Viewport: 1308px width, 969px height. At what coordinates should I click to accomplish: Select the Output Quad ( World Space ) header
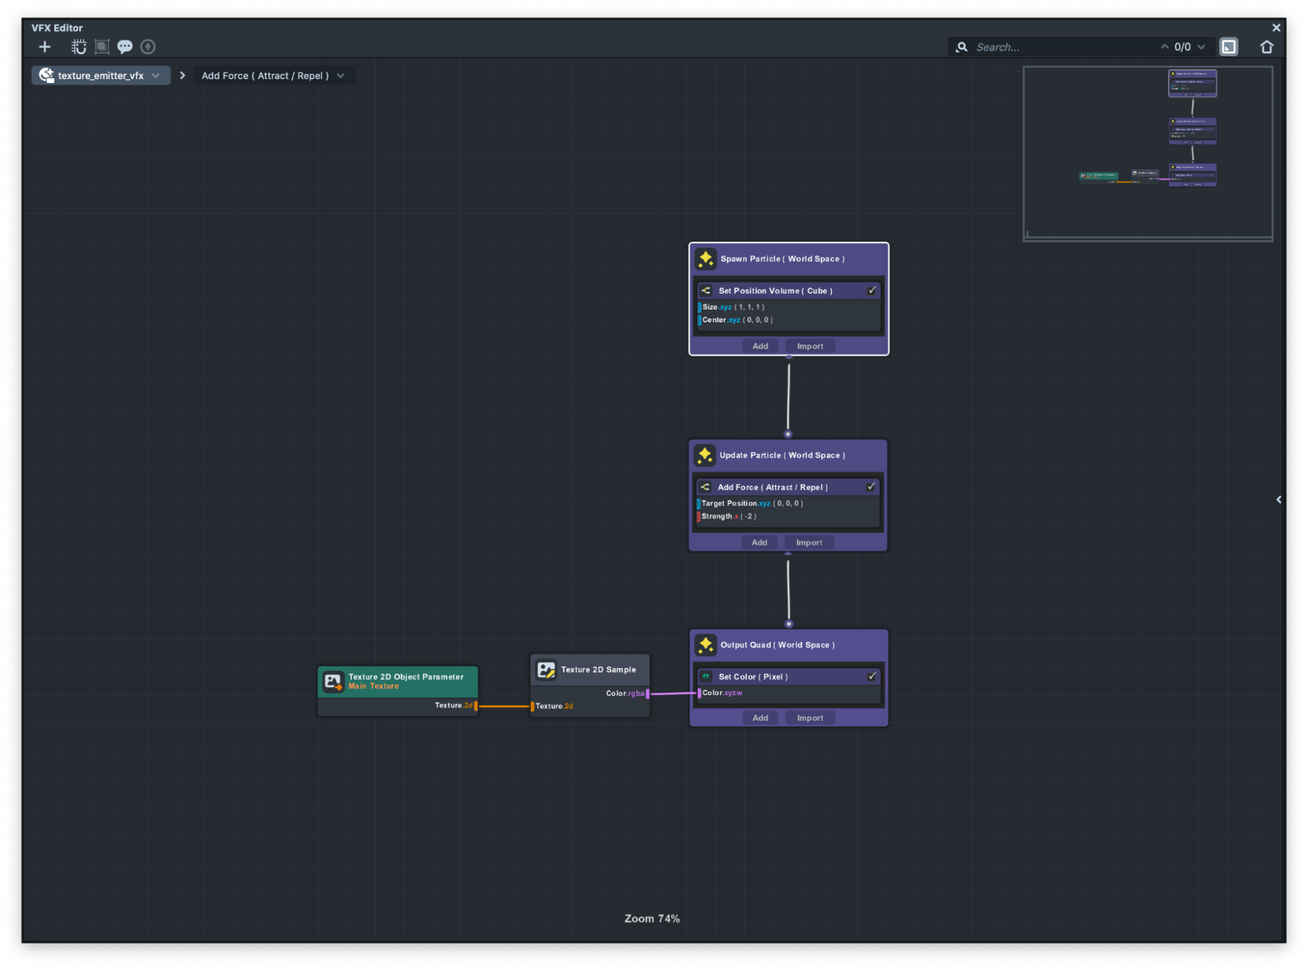[777, 645]
